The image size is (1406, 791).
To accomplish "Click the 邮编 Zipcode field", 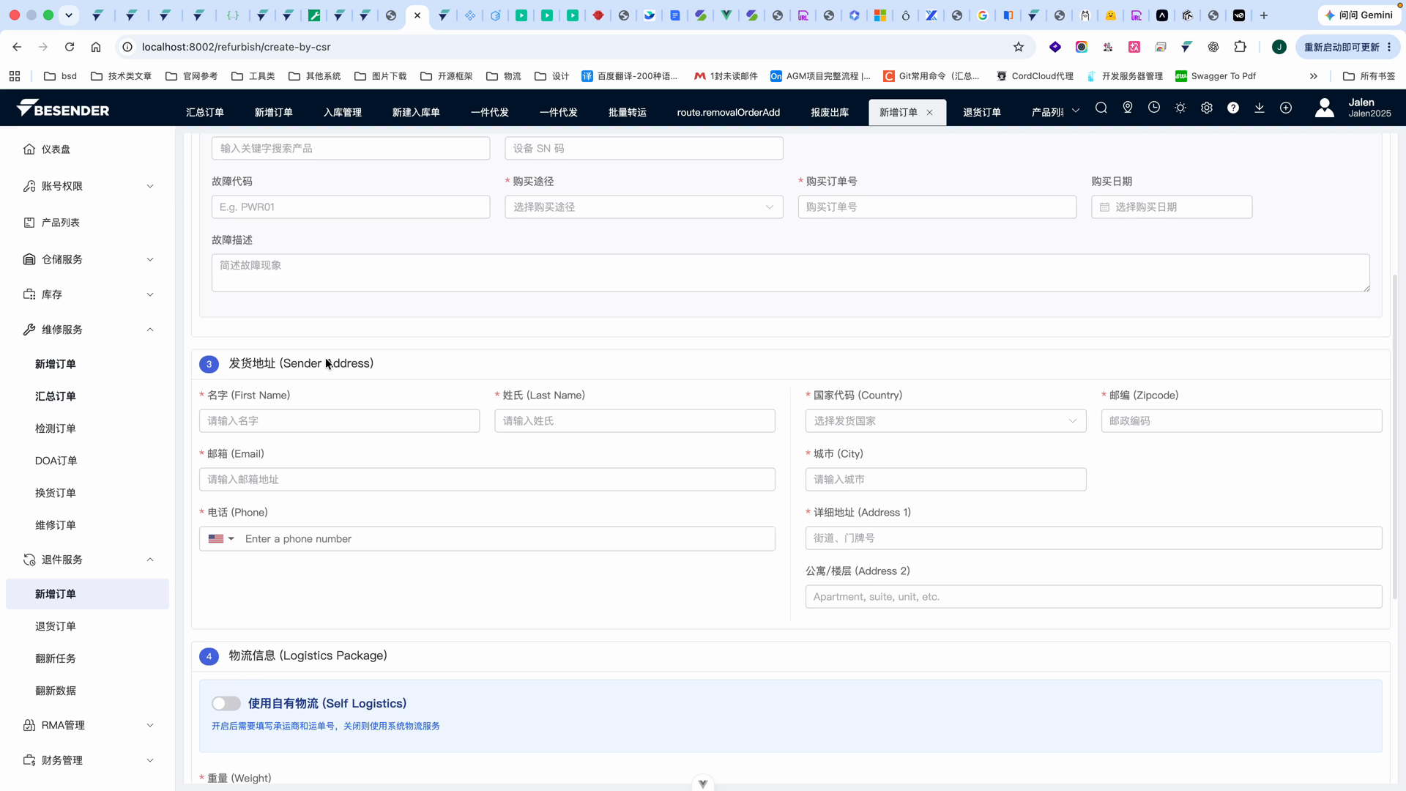I will pos(1241,421).
